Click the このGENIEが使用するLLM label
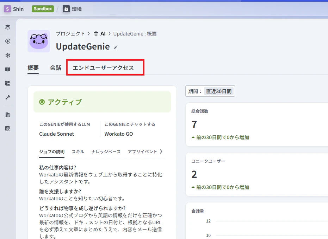Viewport: 328px width, 239px height. (x=64, y=124)
